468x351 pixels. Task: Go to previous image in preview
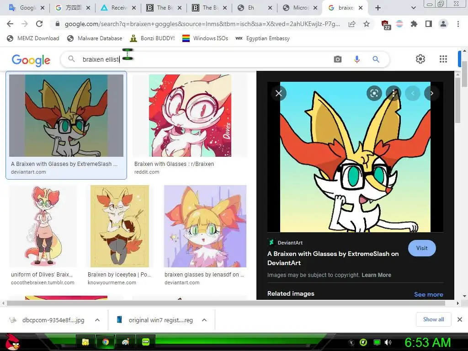[x=413, y=93]
